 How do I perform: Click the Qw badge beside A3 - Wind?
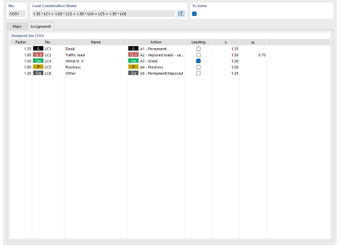pos(133,61)
